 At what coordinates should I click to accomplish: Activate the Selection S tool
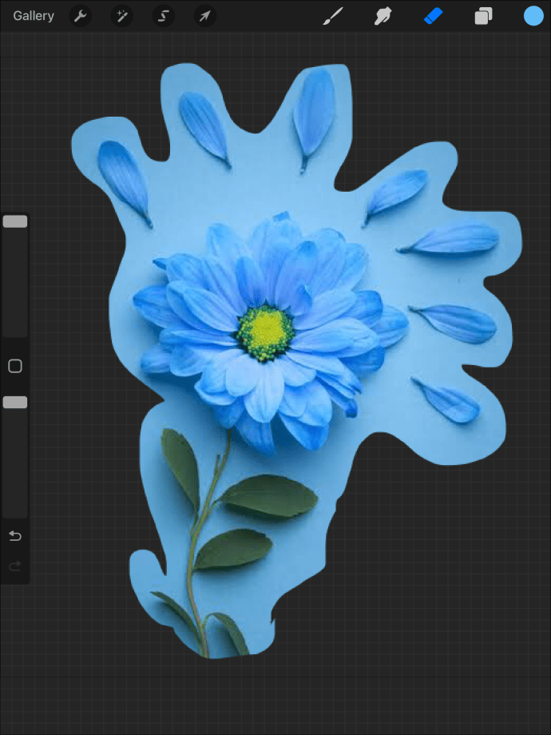point(164,17)
